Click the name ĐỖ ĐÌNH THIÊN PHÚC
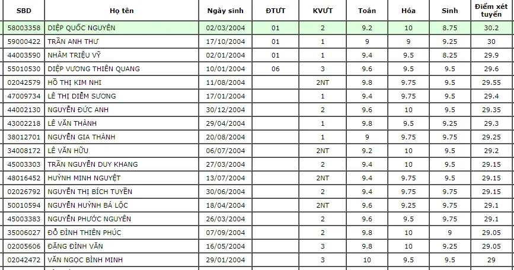The height and width of the screenshot is (270, 514). click(84, 233)
